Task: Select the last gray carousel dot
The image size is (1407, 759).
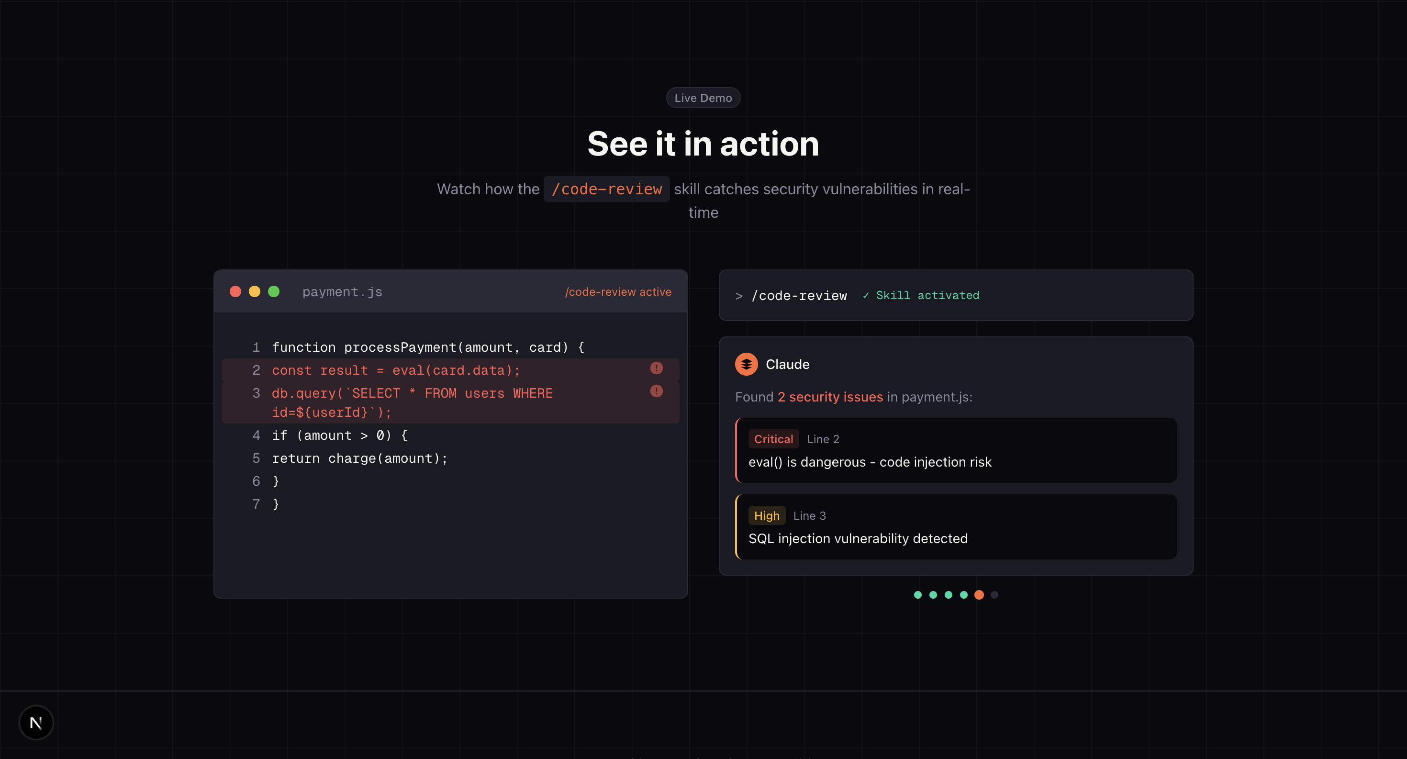Action: point(994,595)
